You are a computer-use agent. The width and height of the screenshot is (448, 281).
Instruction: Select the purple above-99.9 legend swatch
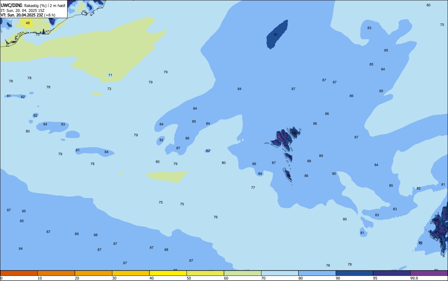click(429, 273)
